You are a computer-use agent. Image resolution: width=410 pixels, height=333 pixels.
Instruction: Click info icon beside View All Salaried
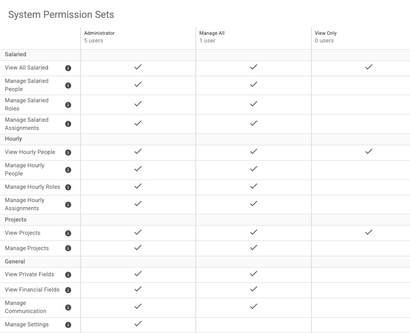68,68
